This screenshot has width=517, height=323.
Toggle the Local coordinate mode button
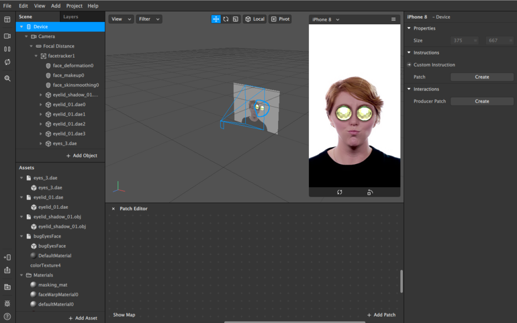pyautogui.click(x=254, y=19)
